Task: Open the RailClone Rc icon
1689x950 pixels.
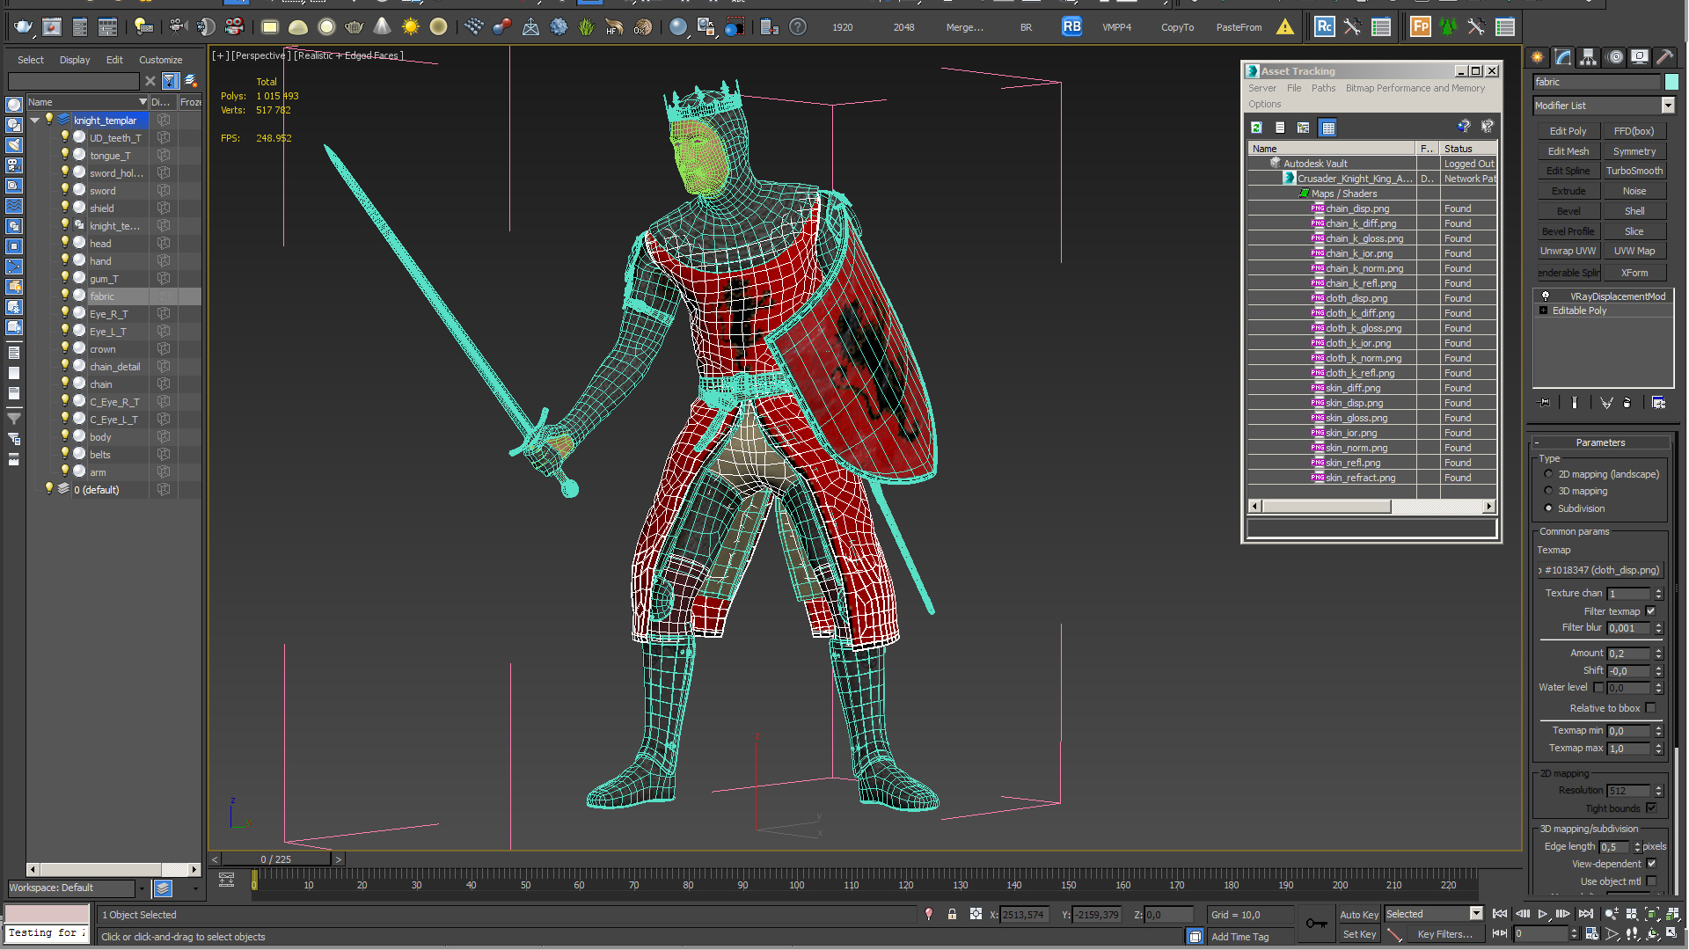Action: (x=1324, y=27)
